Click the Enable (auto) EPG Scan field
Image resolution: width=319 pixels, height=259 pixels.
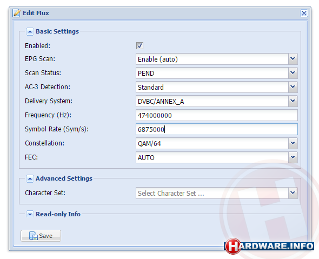point(212,59)
